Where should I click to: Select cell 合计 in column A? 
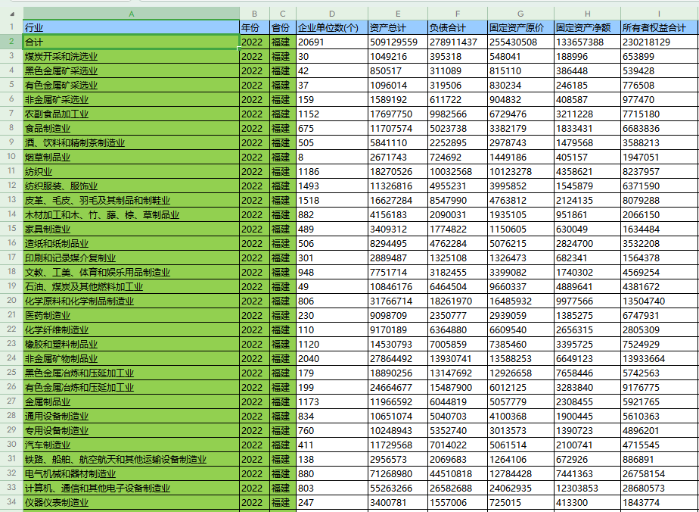(131, 42)
